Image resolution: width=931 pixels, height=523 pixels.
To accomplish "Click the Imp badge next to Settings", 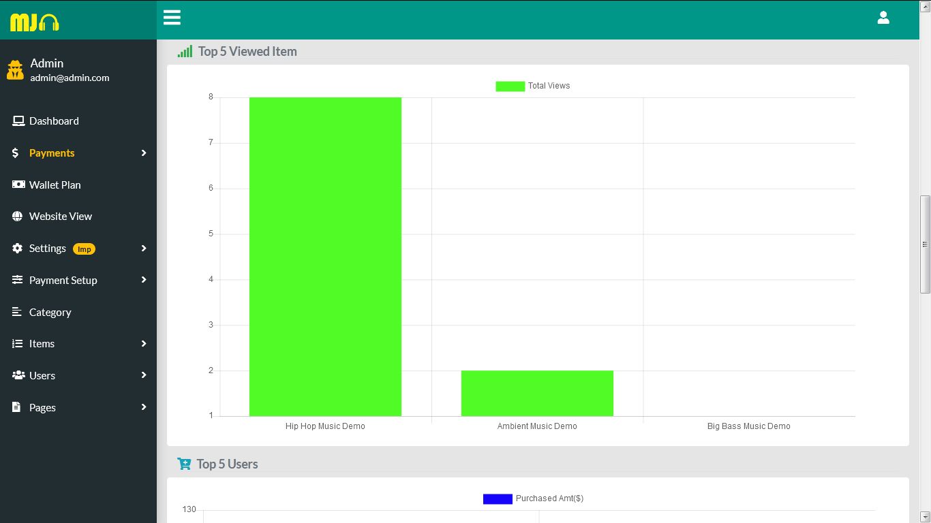I will click(x=84, y=249).
